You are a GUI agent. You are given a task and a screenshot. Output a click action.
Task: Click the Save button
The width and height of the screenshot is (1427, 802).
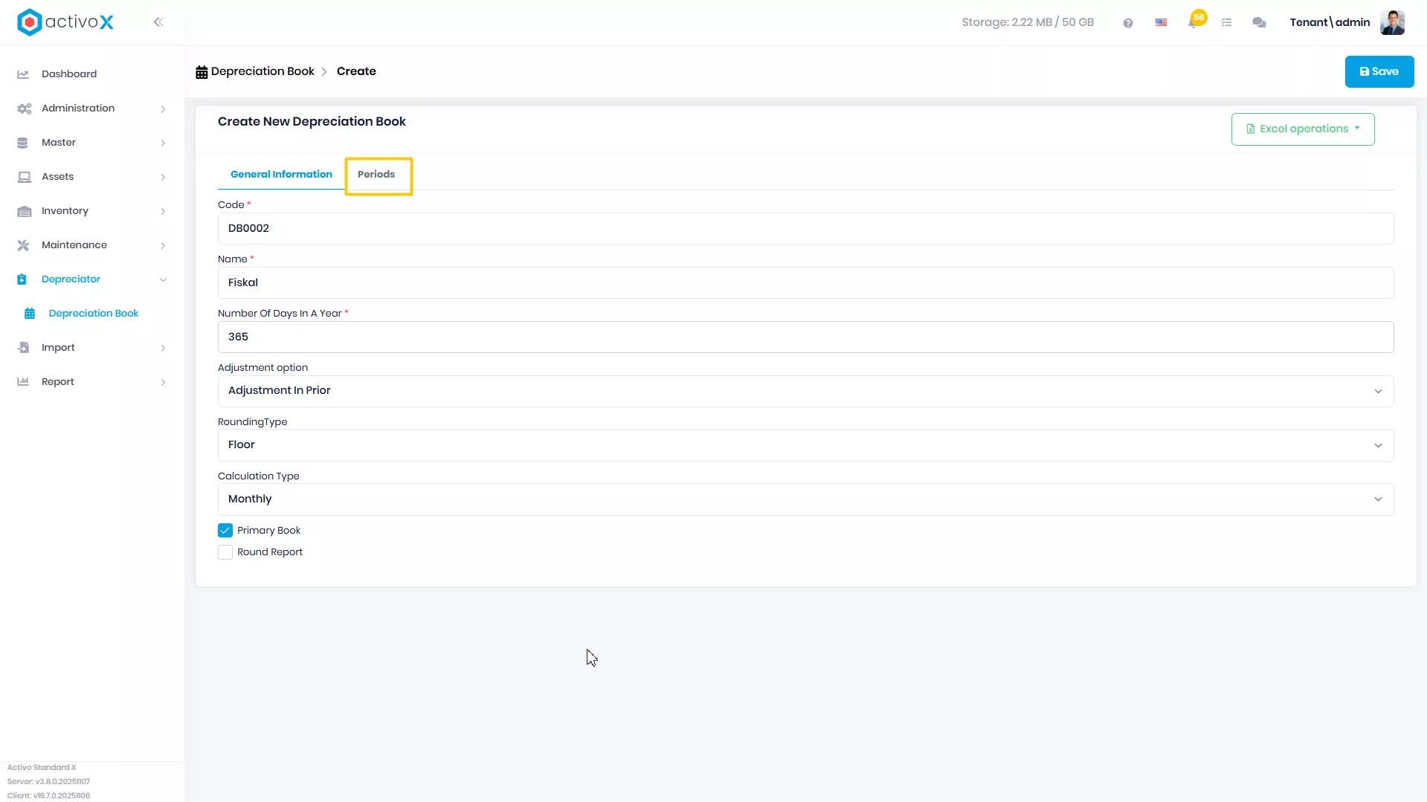pos(1379,72)
